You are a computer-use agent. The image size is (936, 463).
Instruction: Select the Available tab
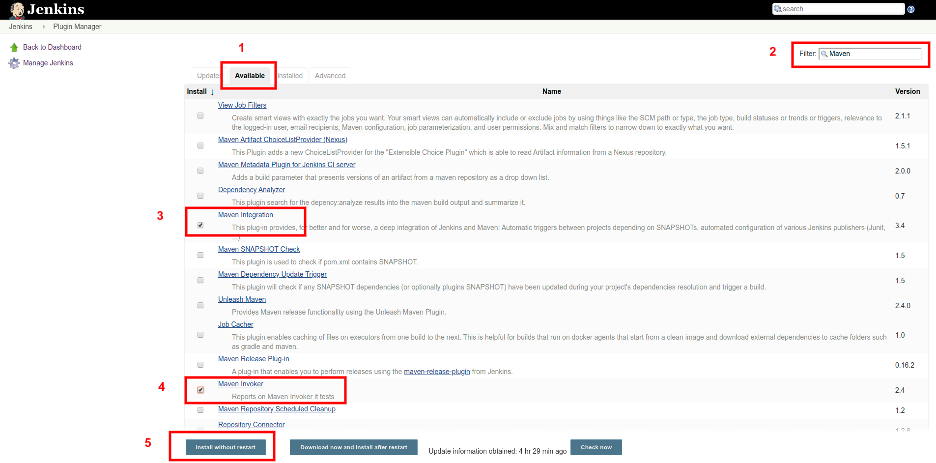[x=250, y=76]
